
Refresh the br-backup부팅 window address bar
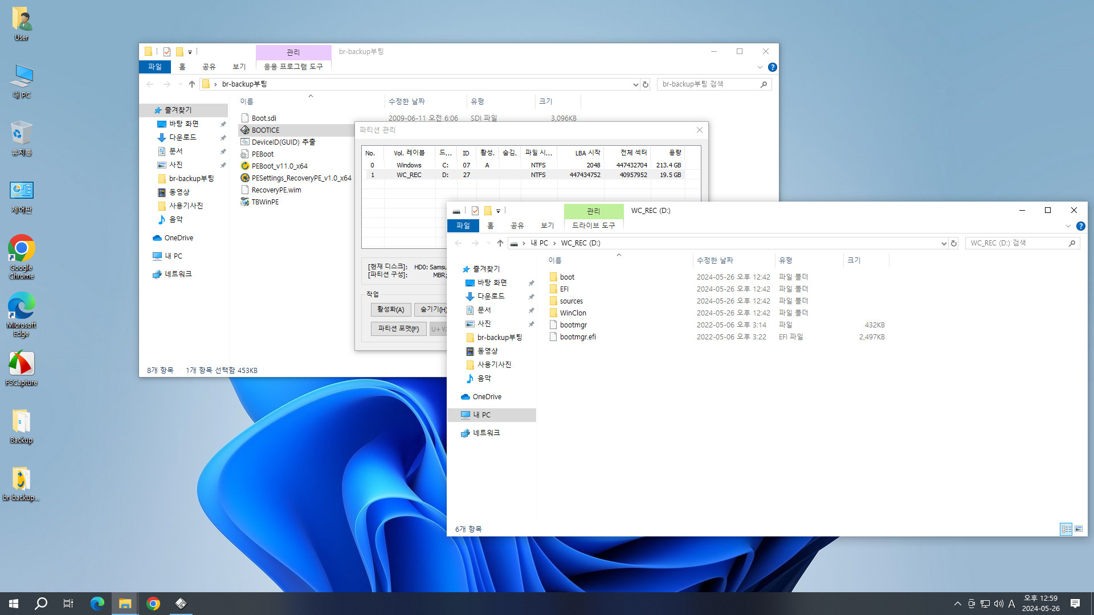click(646, 84)
